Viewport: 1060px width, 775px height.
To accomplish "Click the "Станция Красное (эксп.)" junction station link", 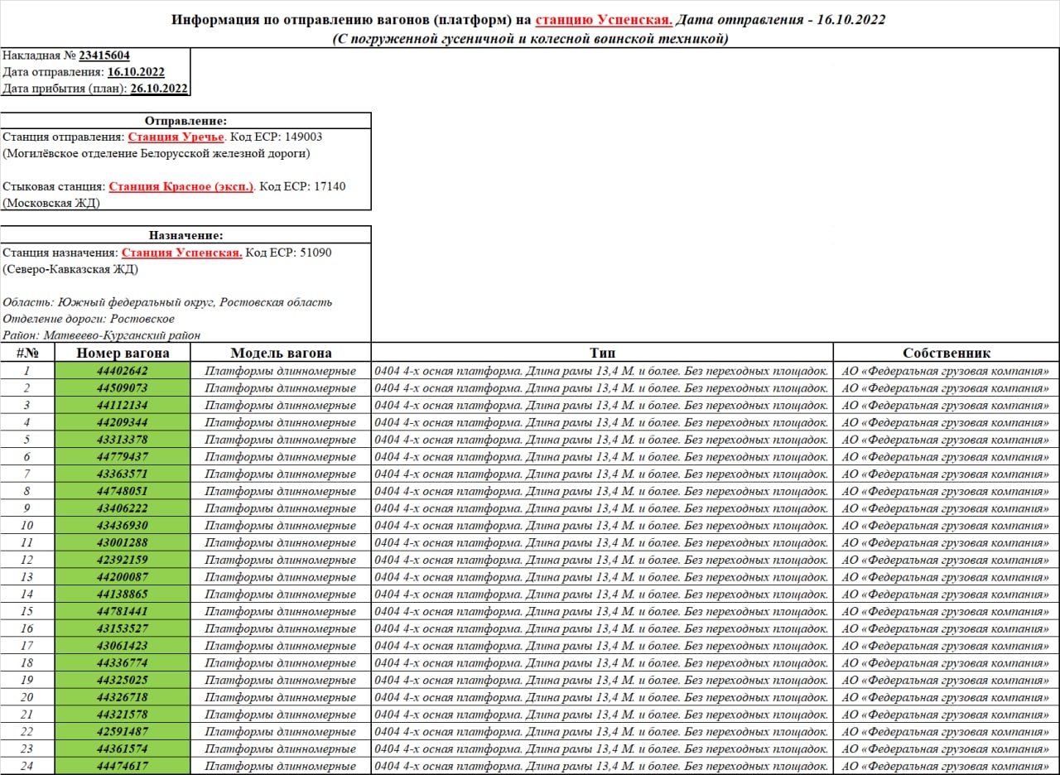I will pyautogui.click(x=181, y=187).
